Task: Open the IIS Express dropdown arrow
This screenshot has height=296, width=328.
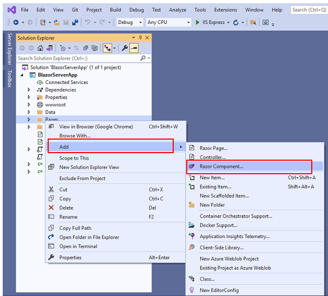Action: tap(228, 22)
